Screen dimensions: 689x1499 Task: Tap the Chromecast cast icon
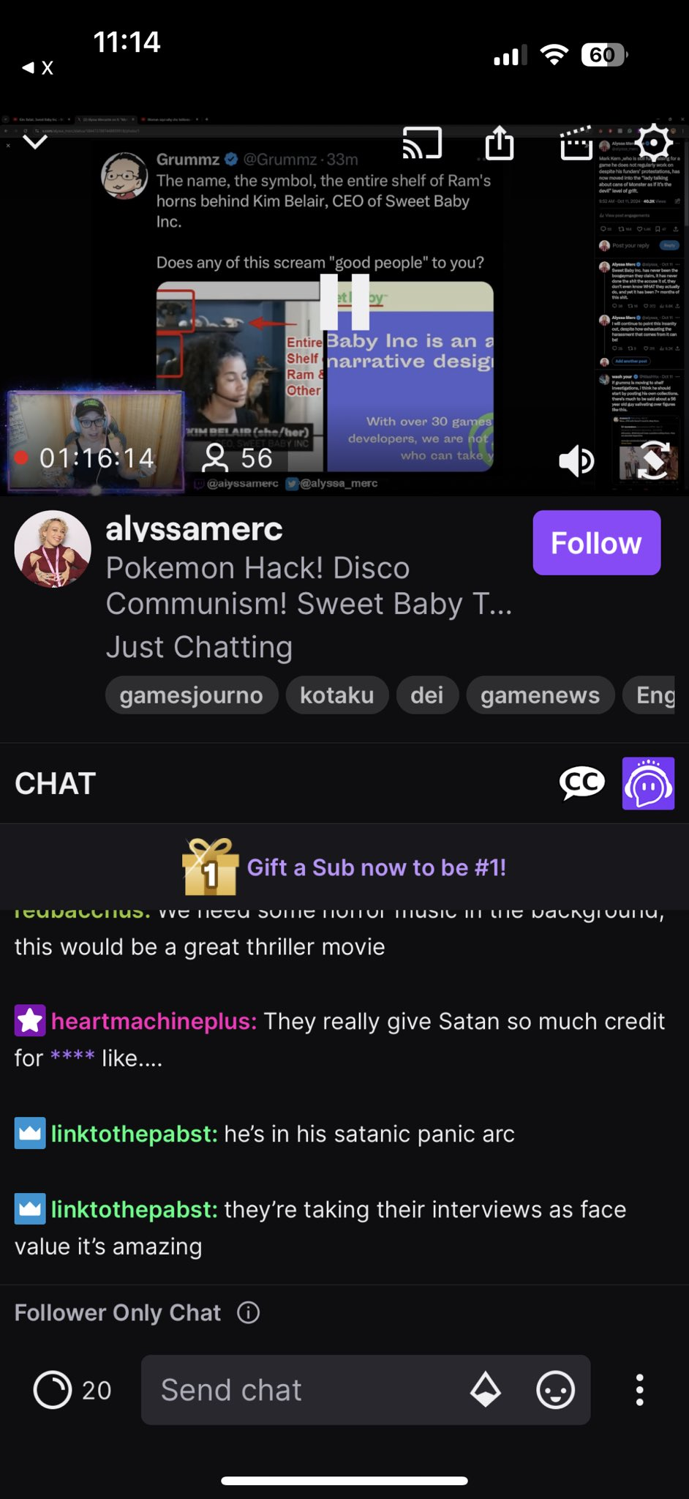point(422,143)
